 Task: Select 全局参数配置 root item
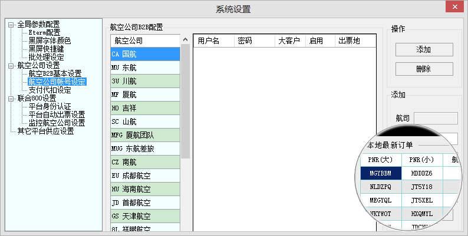tap(38, 25)
